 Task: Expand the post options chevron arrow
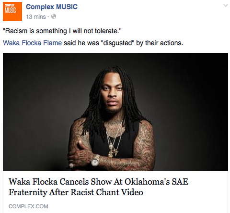pyautogui.click(x=226, y=6)
